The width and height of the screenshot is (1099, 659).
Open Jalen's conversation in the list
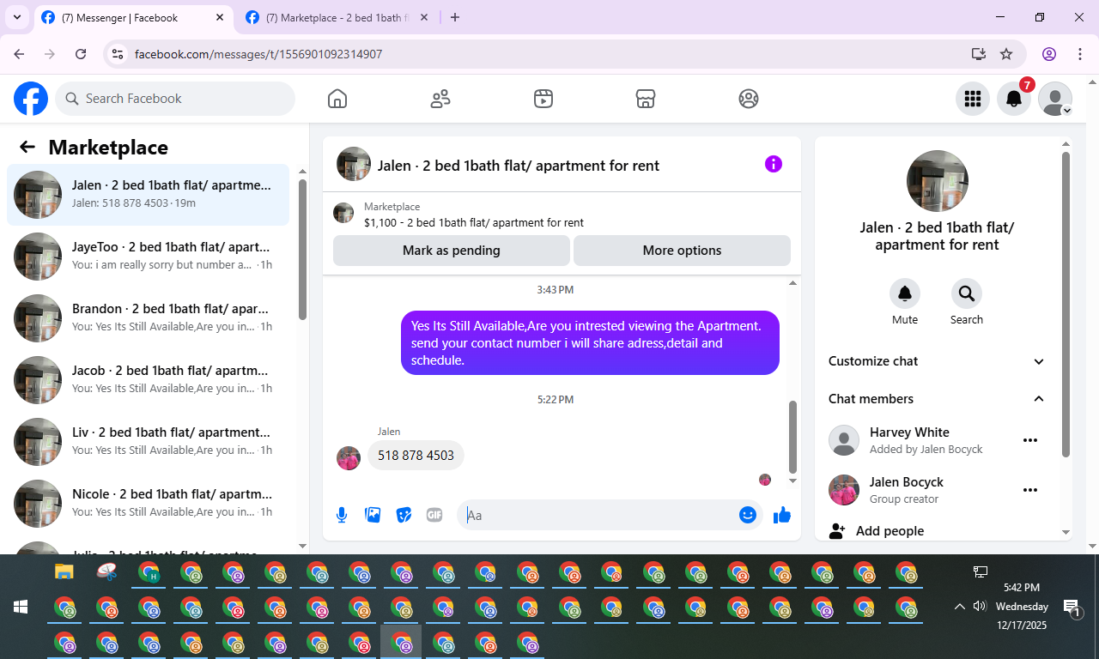[x=149, y=195]
